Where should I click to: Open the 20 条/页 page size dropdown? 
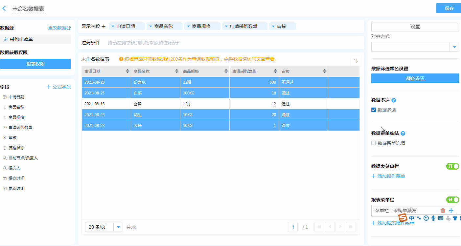[x=118, y=227]
